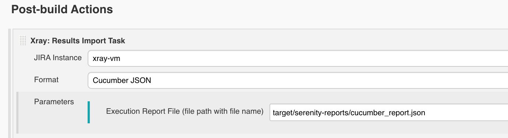Click the Execution Report File field
508x138 pixels.
coord(389,113)
